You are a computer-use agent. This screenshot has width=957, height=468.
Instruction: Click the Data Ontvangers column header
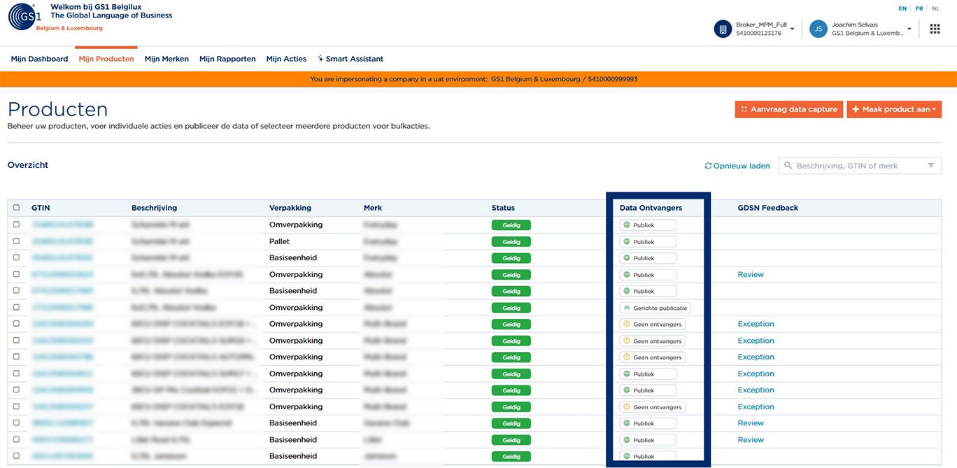click(651, 208)
